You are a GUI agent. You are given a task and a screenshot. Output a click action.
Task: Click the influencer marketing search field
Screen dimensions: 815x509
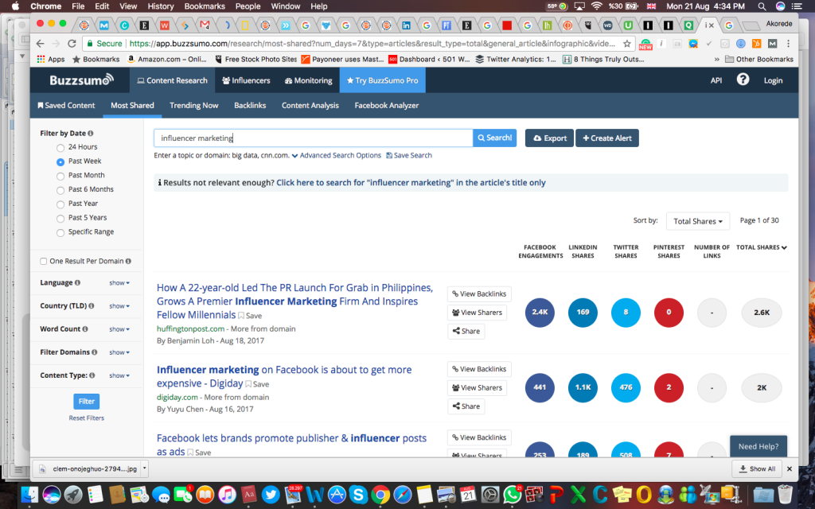[314, 138]
